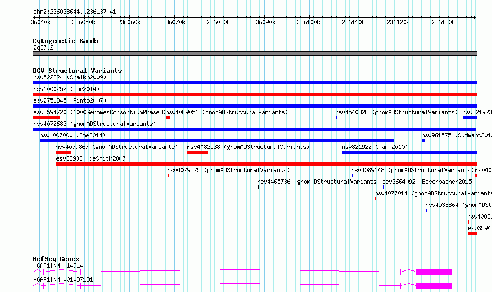Select the red nsv4079867 variant bar

tap(64, 152)
